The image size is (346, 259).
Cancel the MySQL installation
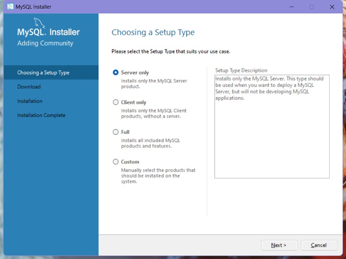[319, 245]
